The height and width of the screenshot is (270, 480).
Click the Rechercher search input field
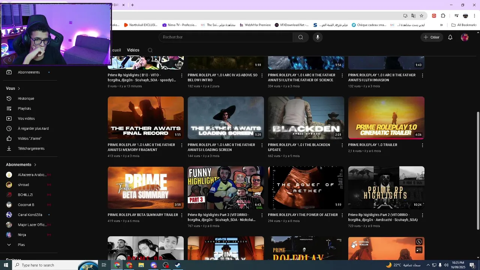(x=226, y=37)
